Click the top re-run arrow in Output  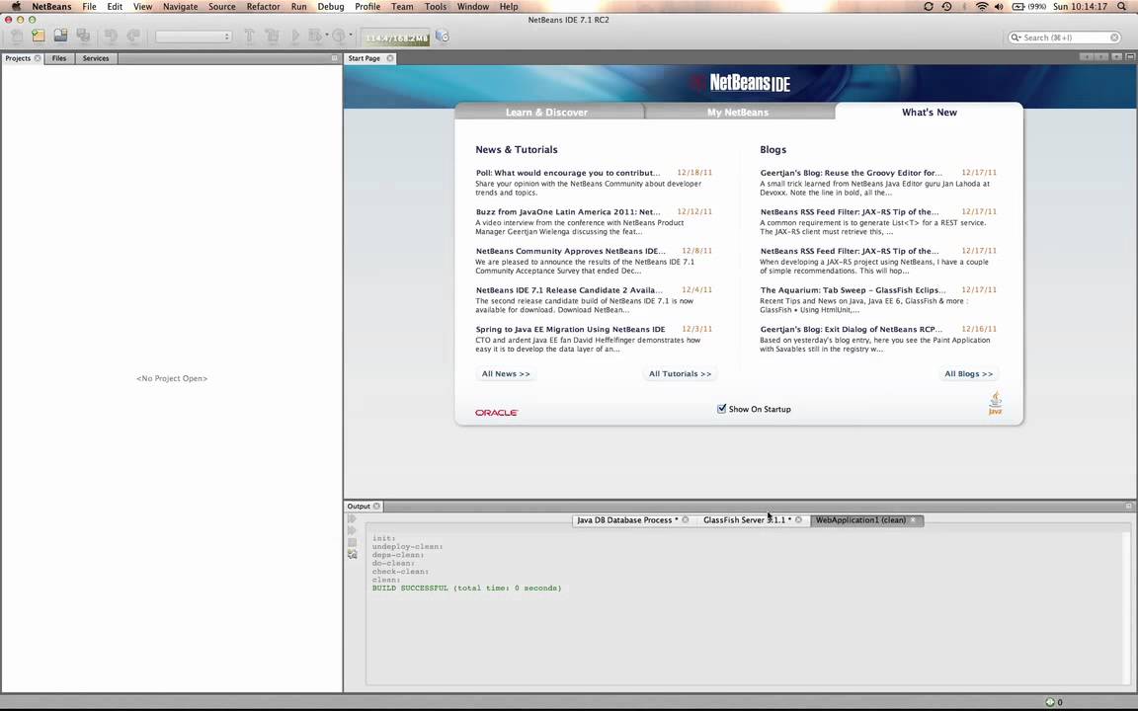(352, 518)
